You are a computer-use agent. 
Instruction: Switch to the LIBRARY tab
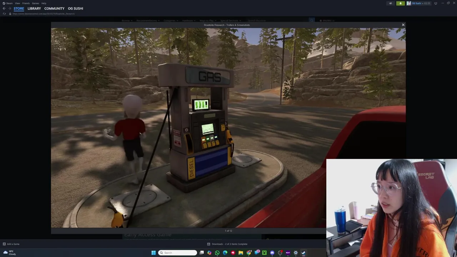34,9
